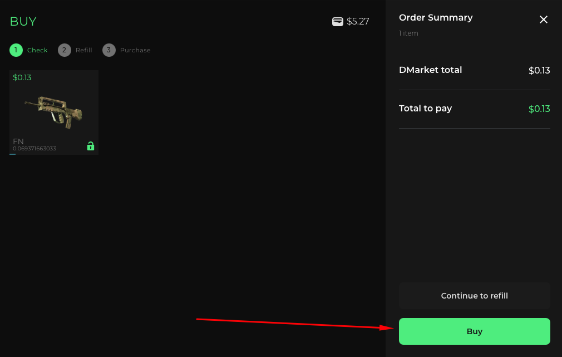562x357 pixels.
Task: Click Continue to refill button
Action: [474, 296]
